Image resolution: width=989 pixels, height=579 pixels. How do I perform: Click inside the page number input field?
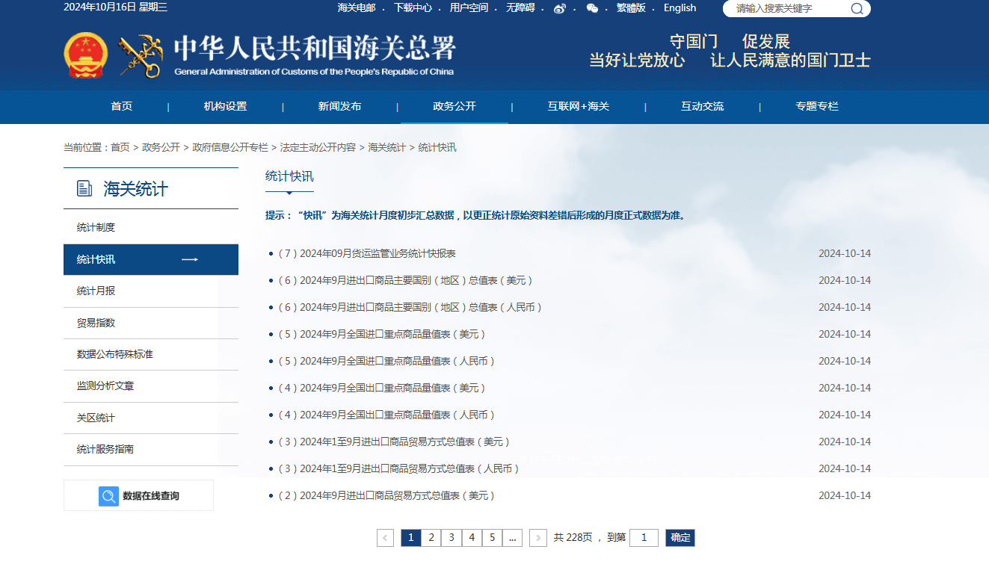(644, 537)
